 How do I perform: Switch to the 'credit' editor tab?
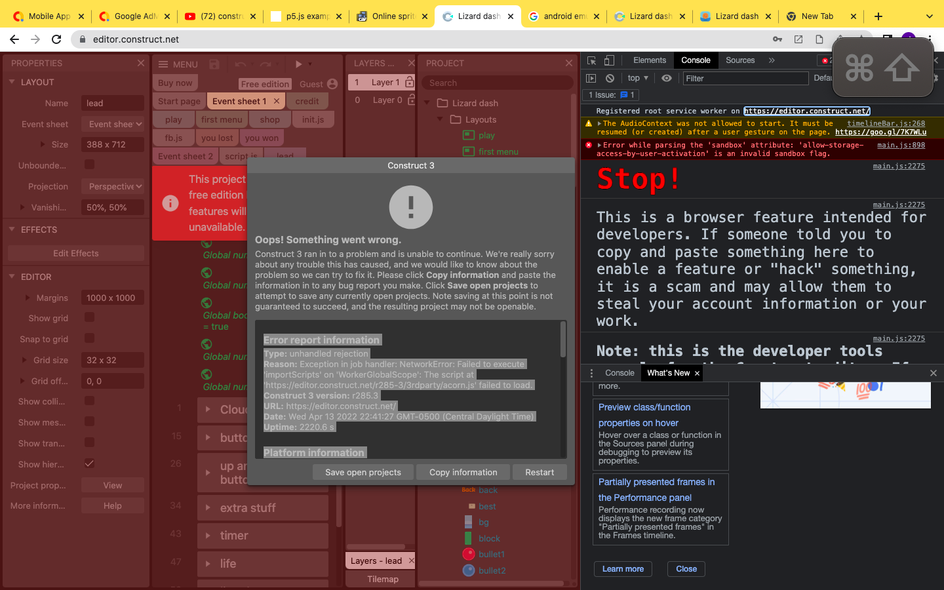tap(307, 101)
